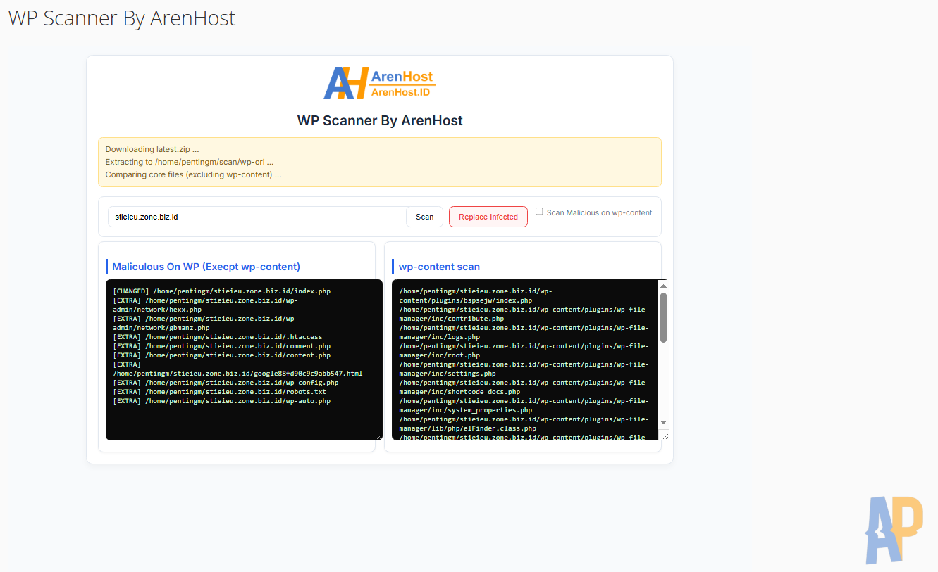Screen dimensions: 938x572
Task: Click the wp-auto.php result line
Action: (221, 401)
